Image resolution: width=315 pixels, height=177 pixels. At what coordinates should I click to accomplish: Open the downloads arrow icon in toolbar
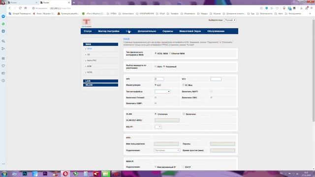coord(302,8)
